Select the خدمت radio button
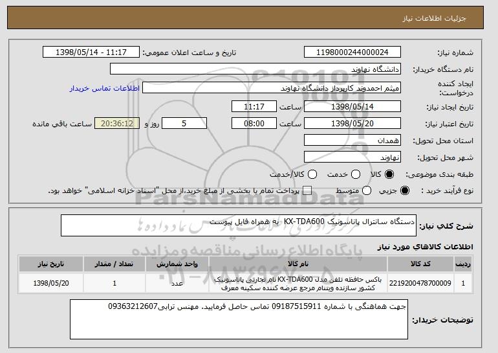 click(x=356, y=174)
